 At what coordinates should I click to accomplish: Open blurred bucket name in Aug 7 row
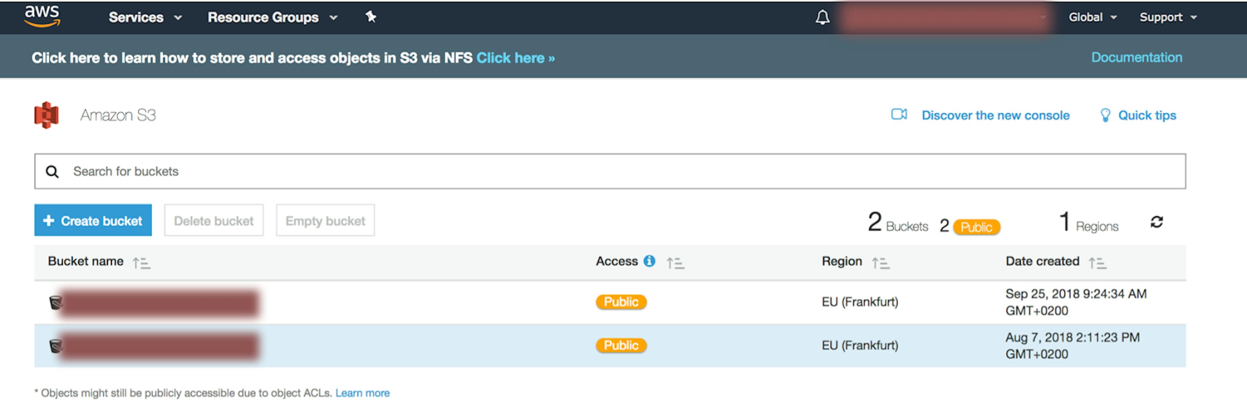(159, 346)
